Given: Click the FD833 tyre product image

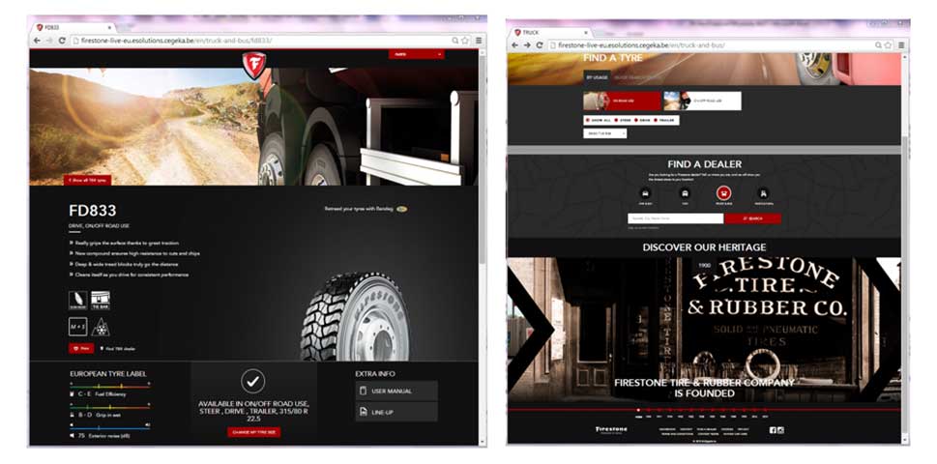Looking at the screenshot, I should 355,315.
